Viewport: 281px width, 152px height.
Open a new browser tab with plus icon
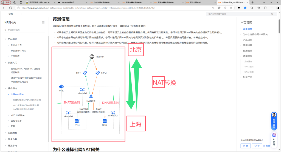(252, 2)
